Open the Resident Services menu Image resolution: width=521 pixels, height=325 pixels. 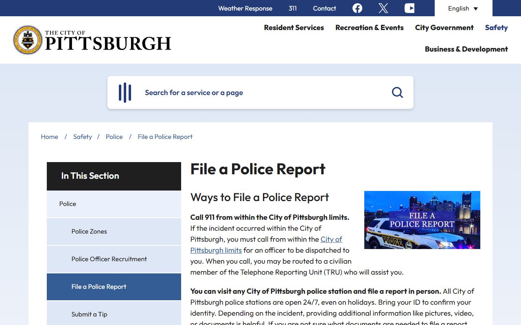[x=294, y=28]
